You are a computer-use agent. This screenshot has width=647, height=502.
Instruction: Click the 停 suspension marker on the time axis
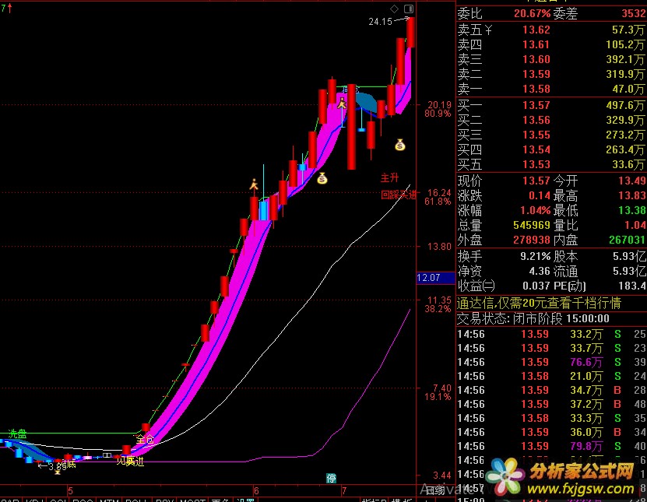pos(332,478)
